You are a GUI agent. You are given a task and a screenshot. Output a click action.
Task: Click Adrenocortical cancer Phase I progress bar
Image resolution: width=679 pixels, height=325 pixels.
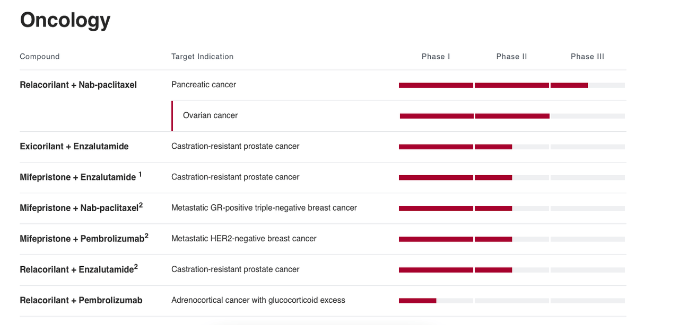pos(436,301)
